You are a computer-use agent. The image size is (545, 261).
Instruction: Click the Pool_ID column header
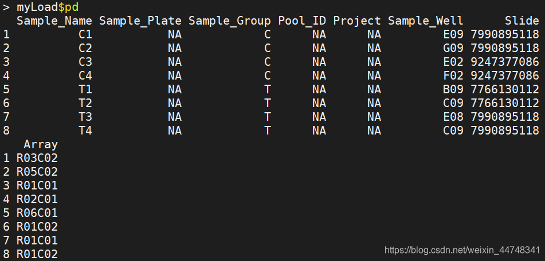point(302,21)
